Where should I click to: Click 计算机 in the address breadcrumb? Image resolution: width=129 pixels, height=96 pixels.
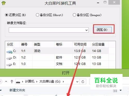pyautogui.click(x=30, y=82)
